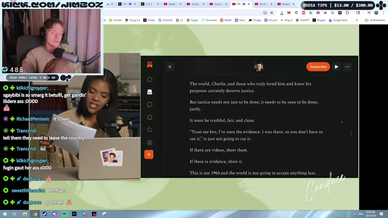
Task: Open the Extensions puzzle piece menu
Action: (347, 13)
